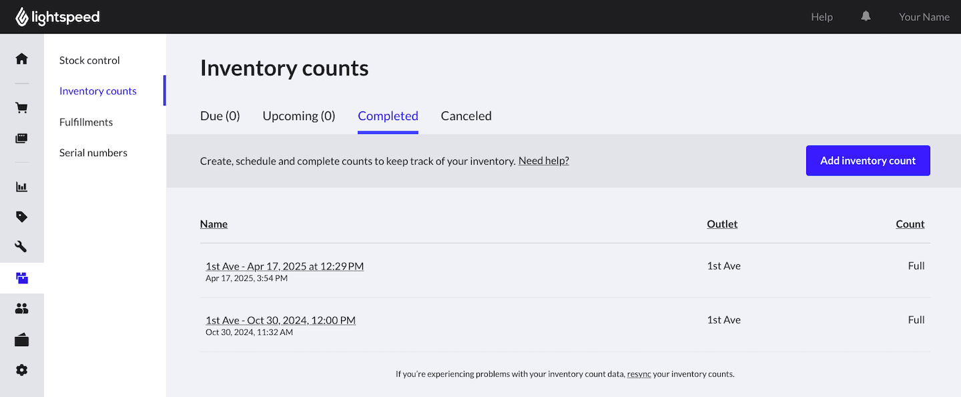Click the wrench icon in sidebar
Viewport: 961px width, 397px height.
(22, 247)
